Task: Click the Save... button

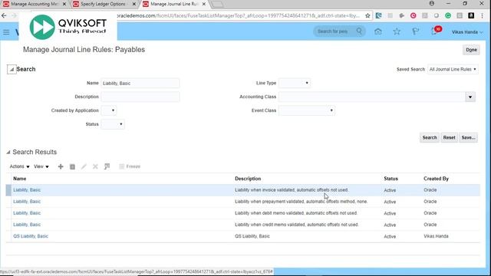Action: (x=468, y=137)
